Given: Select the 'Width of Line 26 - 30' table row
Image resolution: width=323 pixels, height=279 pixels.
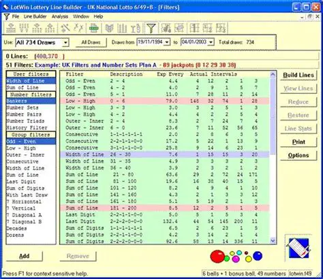Looking at the screenshot, I should point(165,154).
